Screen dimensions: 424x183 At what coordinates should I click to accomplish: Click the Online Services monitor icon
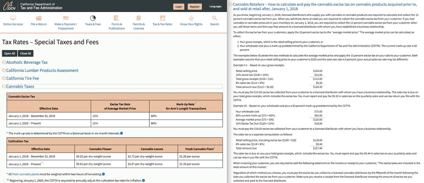tap(13, 18)
